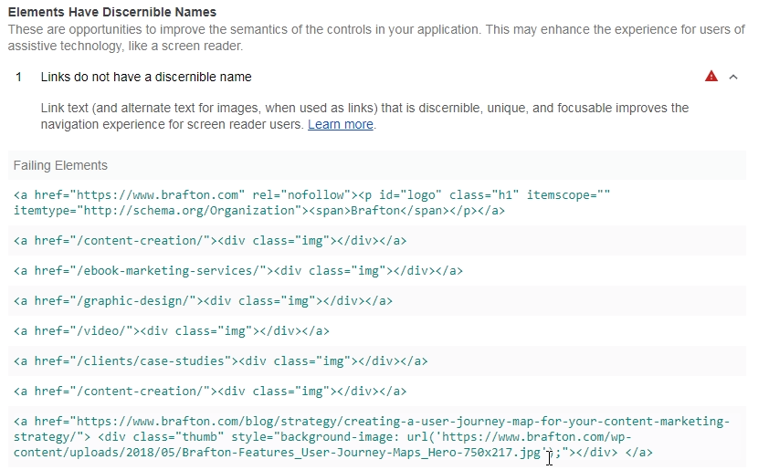Image resolution: width=769 pixels, height=470 pixels.
Task: Click the /graphic-design/ failing element row
Action: 203,300
